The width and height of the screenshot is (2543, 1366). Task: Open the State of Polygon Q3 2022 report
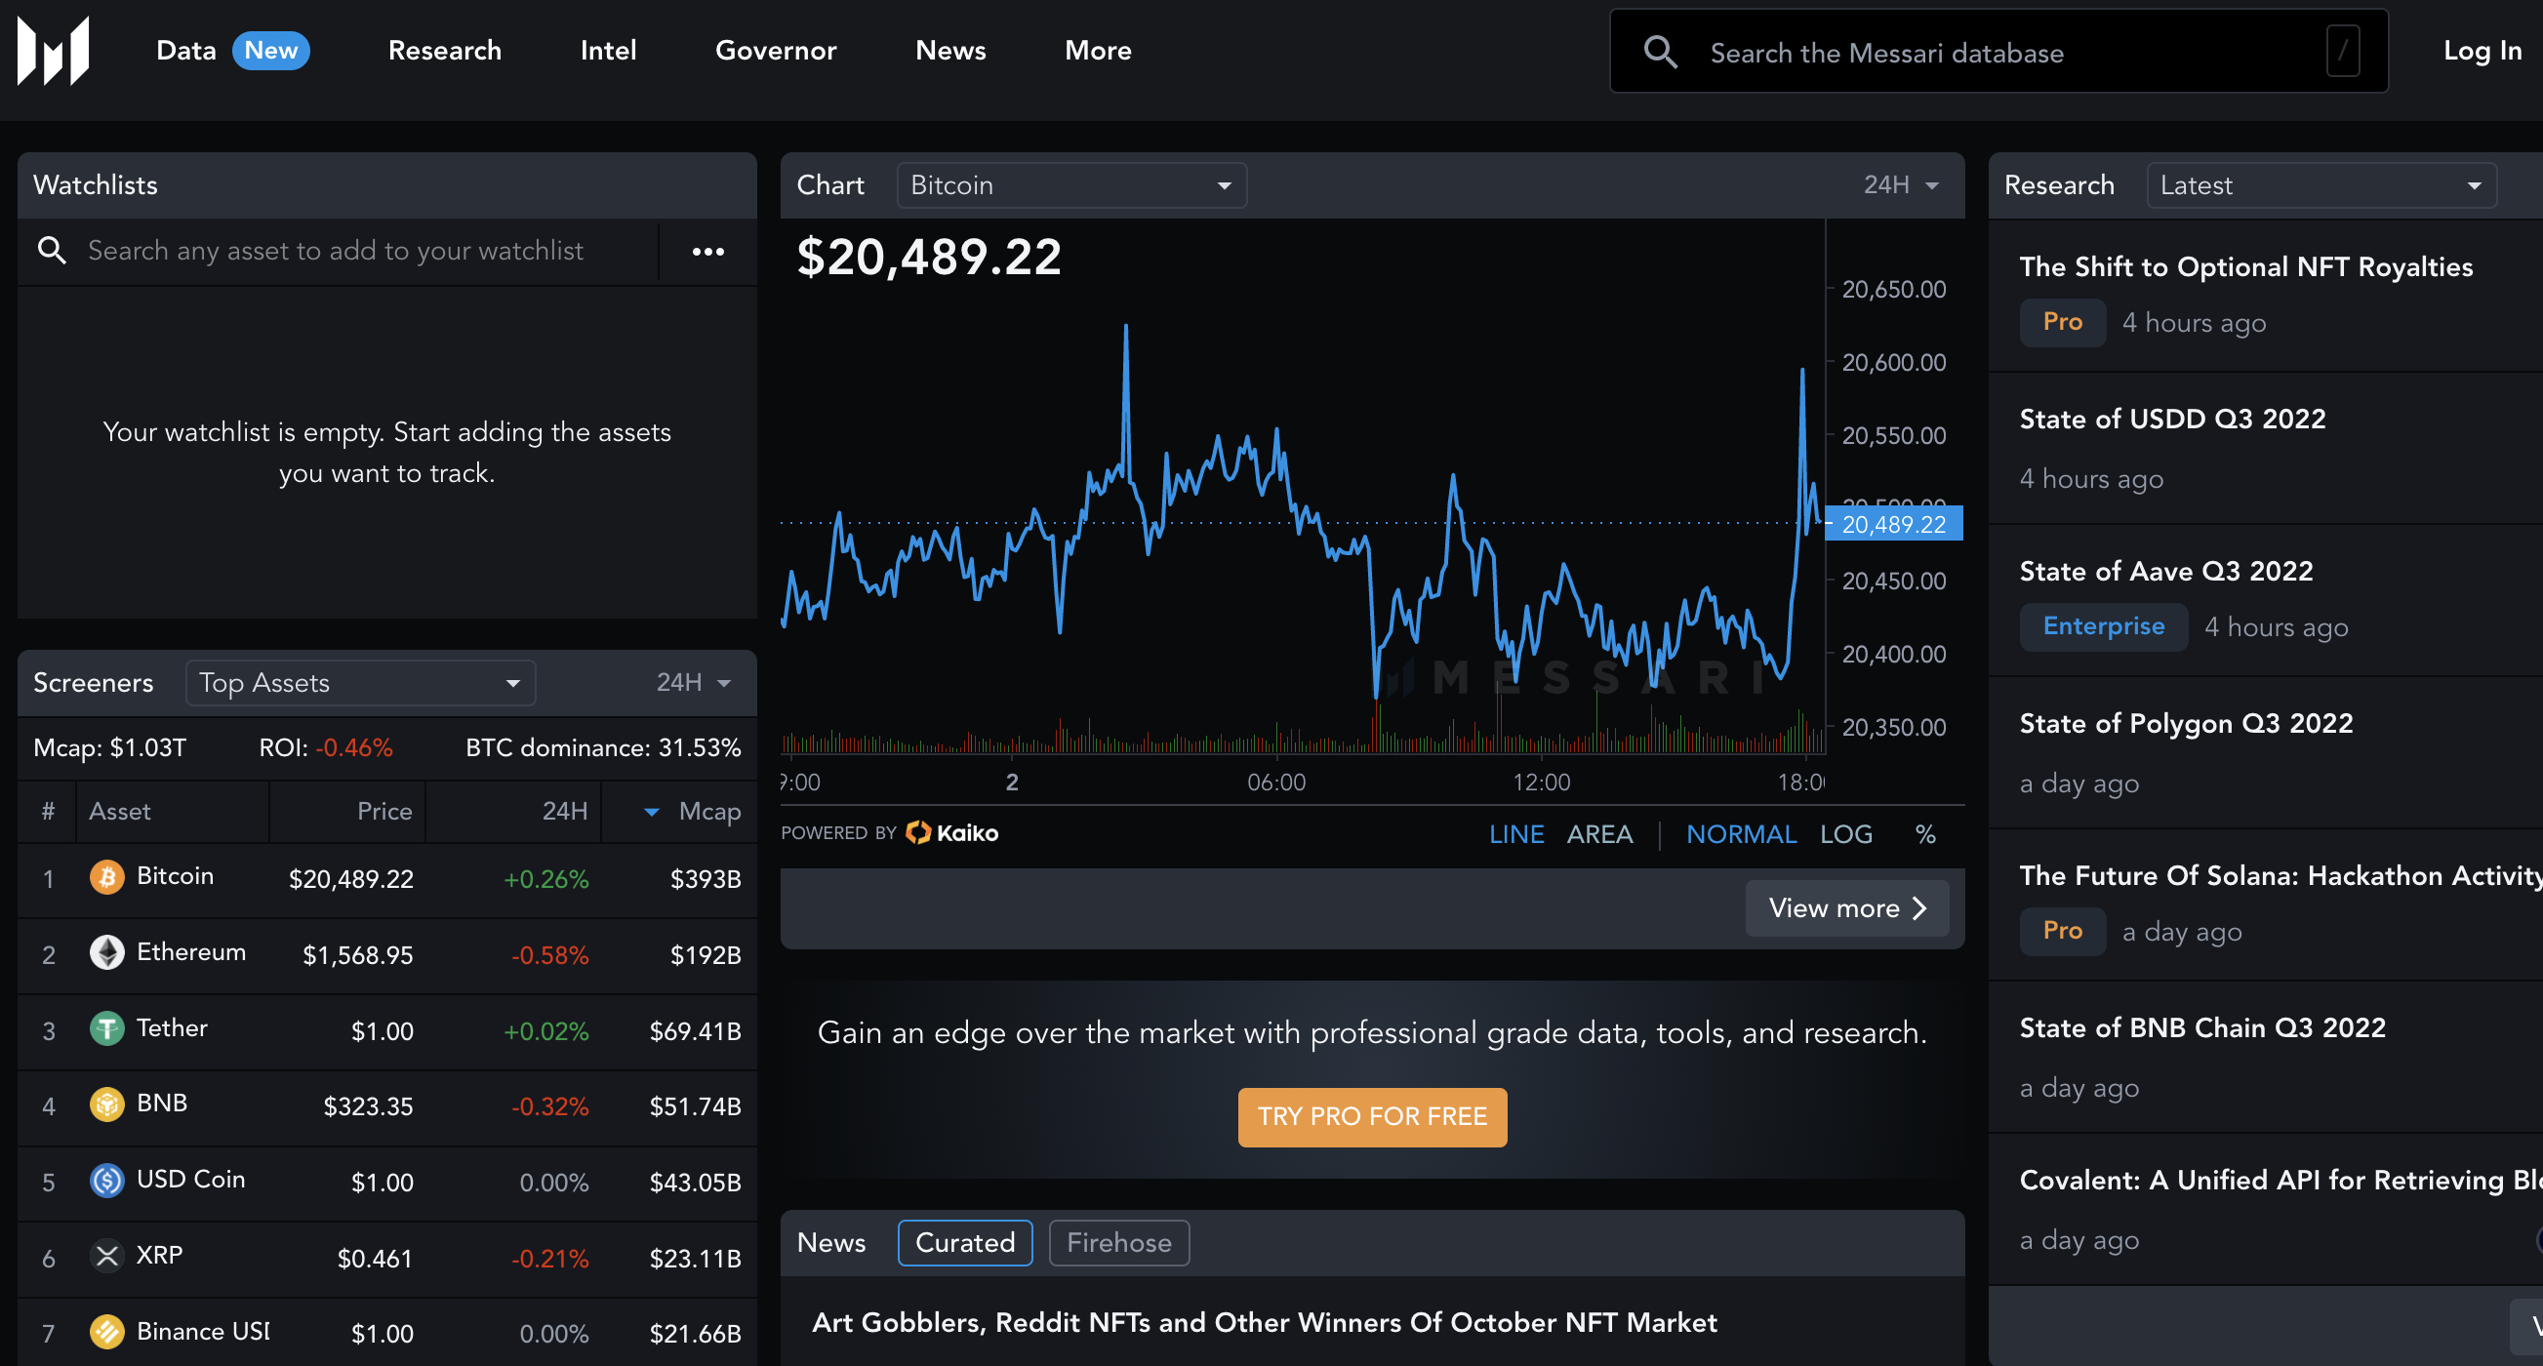[x=2185, y=722]
